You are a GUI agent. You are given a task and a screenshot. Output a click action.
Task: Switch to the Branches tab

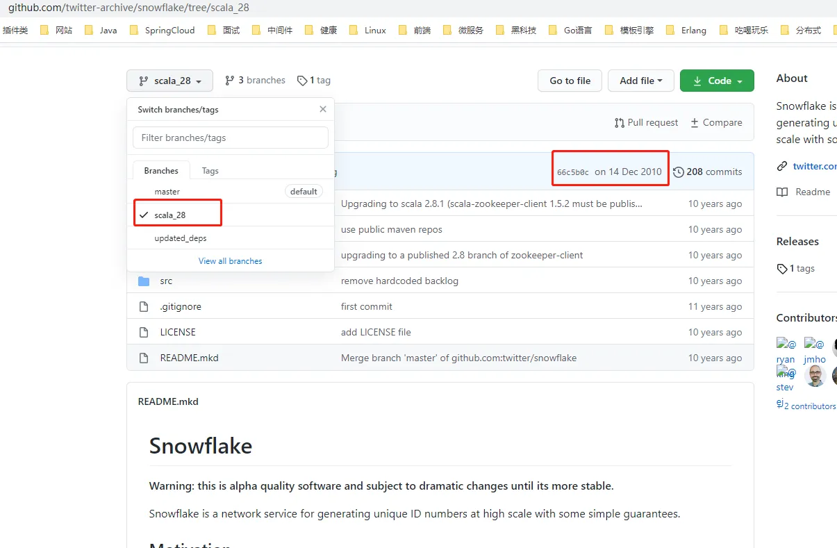161,170
